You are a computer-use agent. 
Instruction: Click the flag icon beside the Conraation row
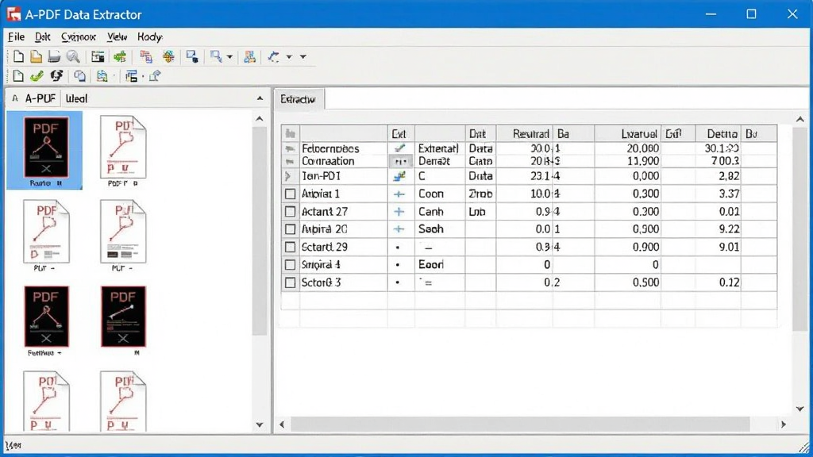click(290, 161)
